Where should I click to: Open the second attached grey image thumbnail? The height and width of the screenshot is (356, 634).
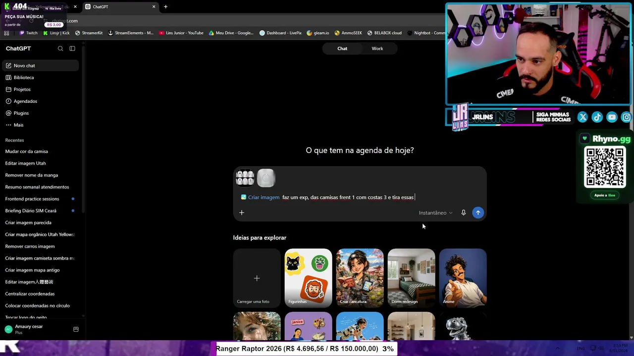[266, 178]
